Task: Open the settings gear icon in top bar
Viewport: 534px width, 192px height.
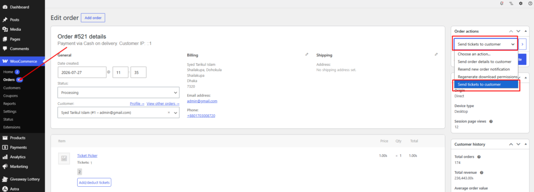Action: pyautogui.click(x=520, y=4)
